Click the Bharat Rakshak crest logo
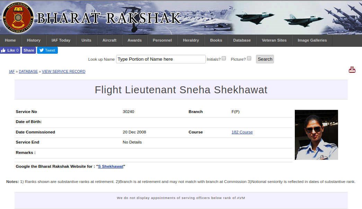Viewport: 362px width, 209px height. pyautogui.click(x=18, y=17)
